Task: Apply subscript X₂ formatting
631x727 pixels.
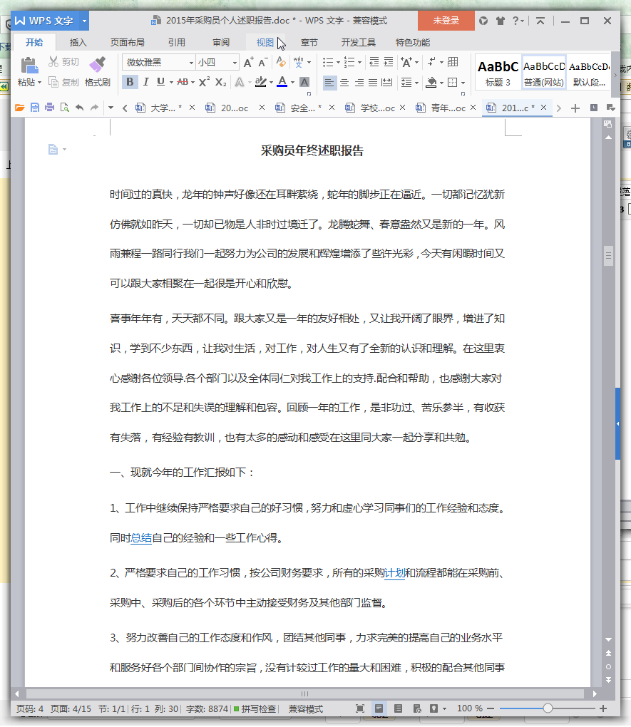Action: pos(221,82)
